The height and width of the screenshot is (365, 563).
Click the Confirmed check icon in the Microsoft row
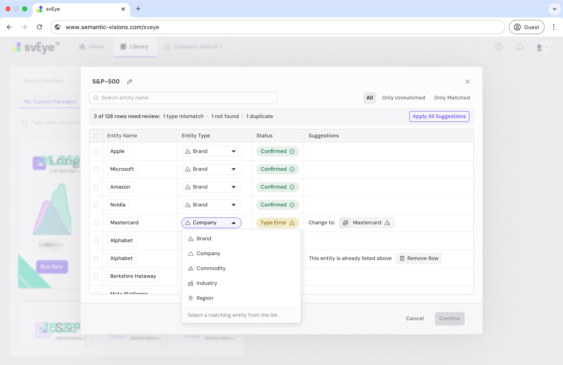point(292,169)
